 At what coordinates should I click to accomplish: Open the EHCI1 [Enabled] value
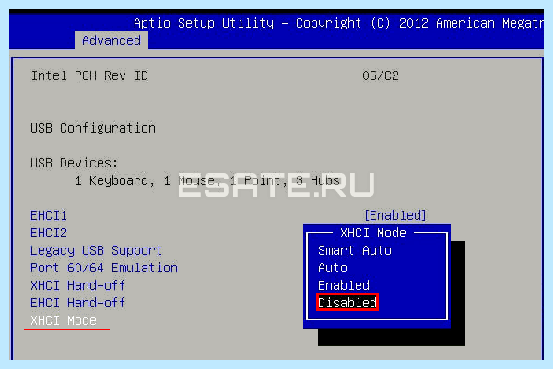395,215
